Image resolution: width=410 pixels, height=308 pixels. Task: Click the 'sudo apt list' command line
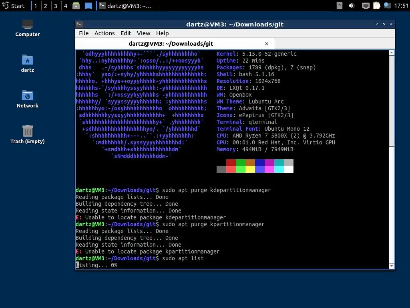pyautogui.click(x=140, y=258)
